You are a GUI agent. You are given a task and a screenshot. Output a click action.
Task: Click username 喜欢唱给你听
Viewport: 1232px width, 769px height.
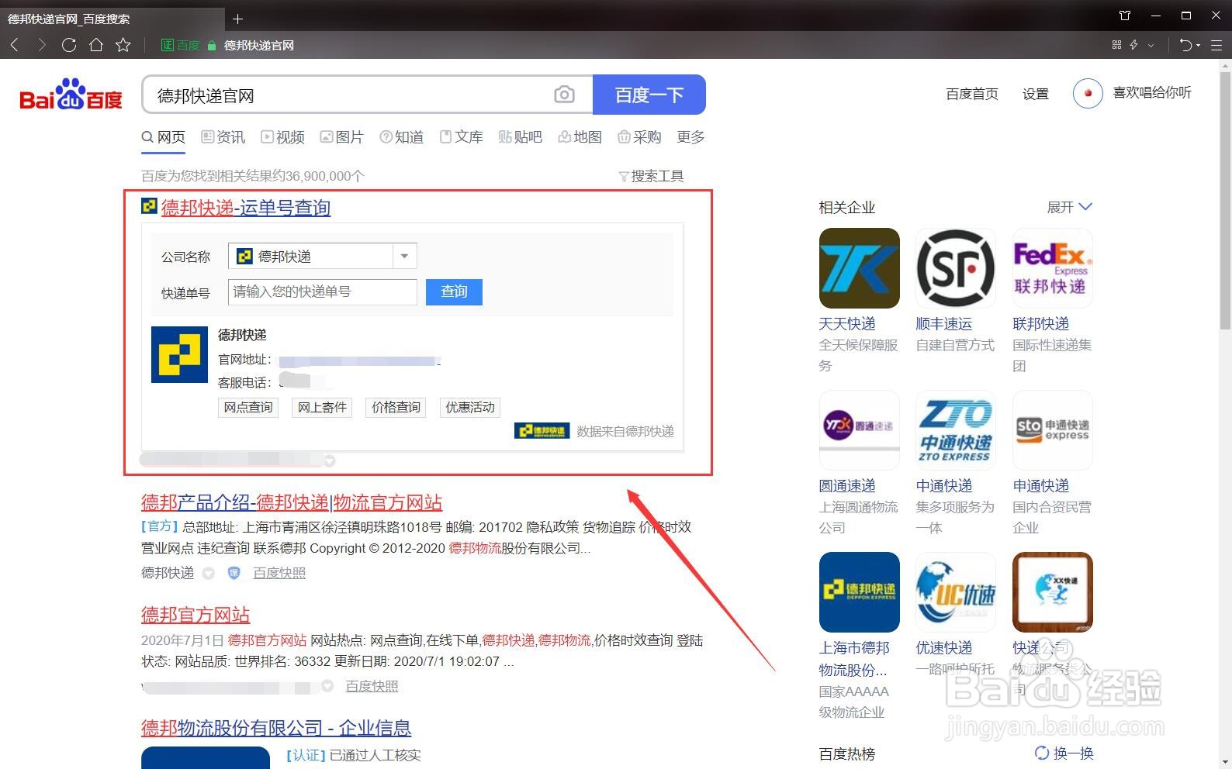click(1152, 92)
